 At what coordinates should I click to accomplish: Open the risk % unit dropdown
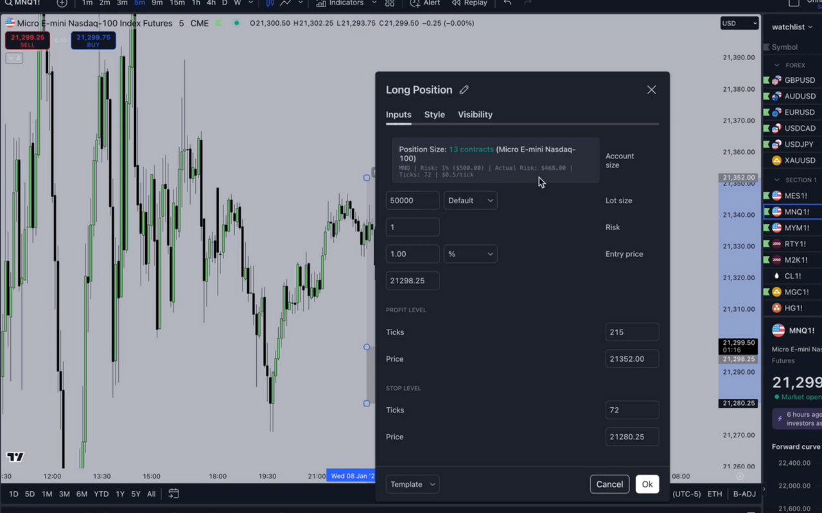tap(471, 254)
